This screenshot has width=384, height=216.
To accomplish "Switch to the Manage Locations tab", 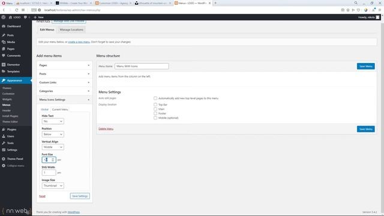I will pyautogui.click(x=71, y=29).
